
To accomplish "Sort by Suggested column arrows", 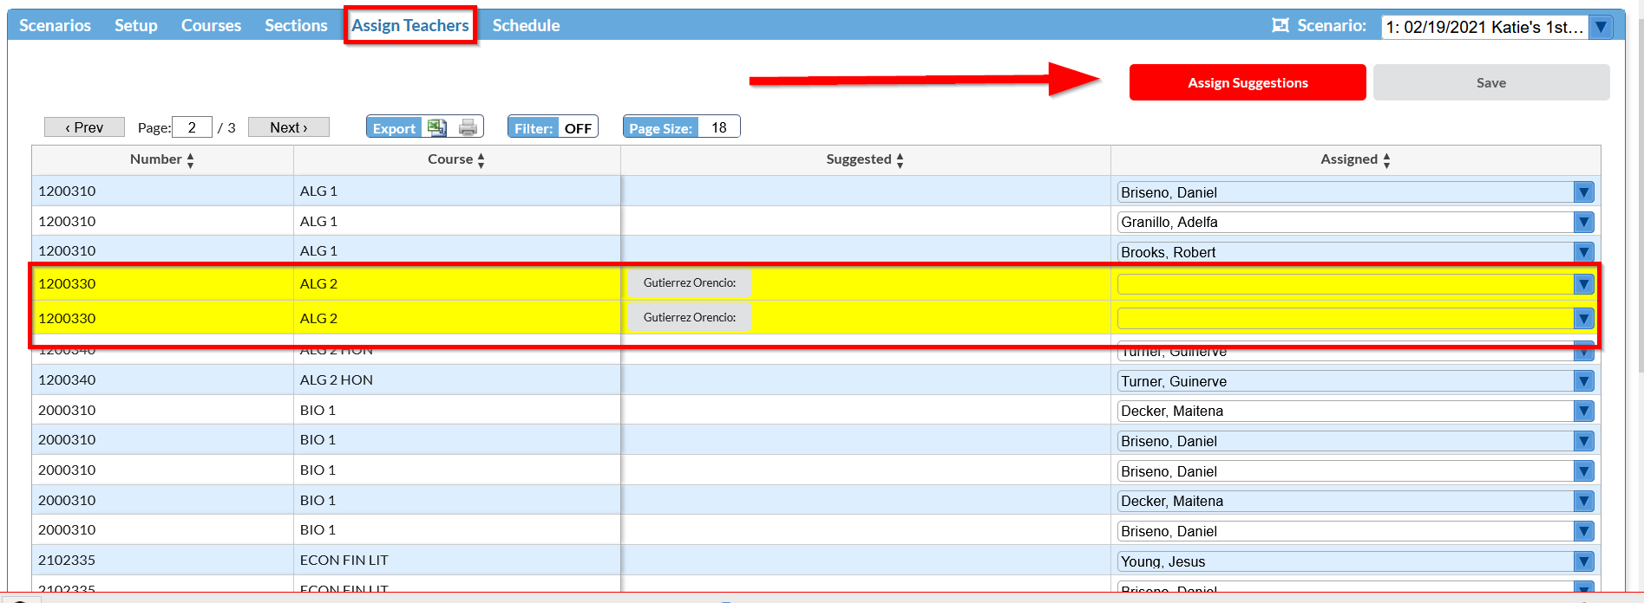I will pyautogui.click(x=900, y=160).
